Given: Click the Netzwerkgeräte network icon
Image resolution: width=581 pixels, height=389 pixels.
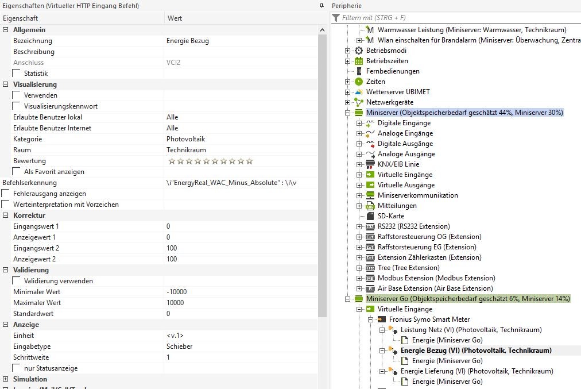Looking at the screenshot, I should tap(359, 102).
